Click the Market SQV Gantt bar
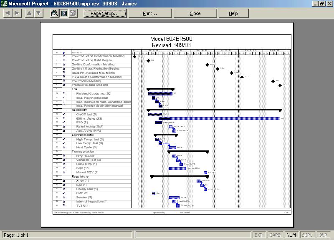 click(x=205, y=172)
